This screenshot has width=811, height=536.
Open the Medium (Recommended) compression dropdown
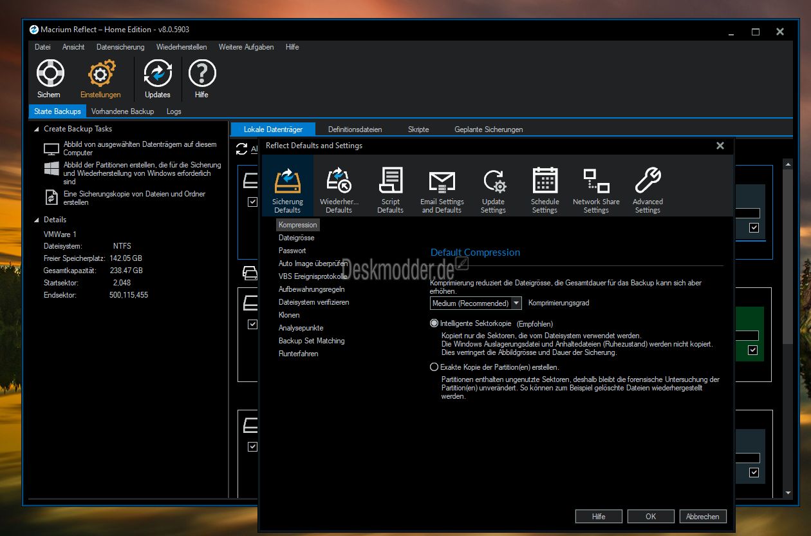(x=476, y=303)
